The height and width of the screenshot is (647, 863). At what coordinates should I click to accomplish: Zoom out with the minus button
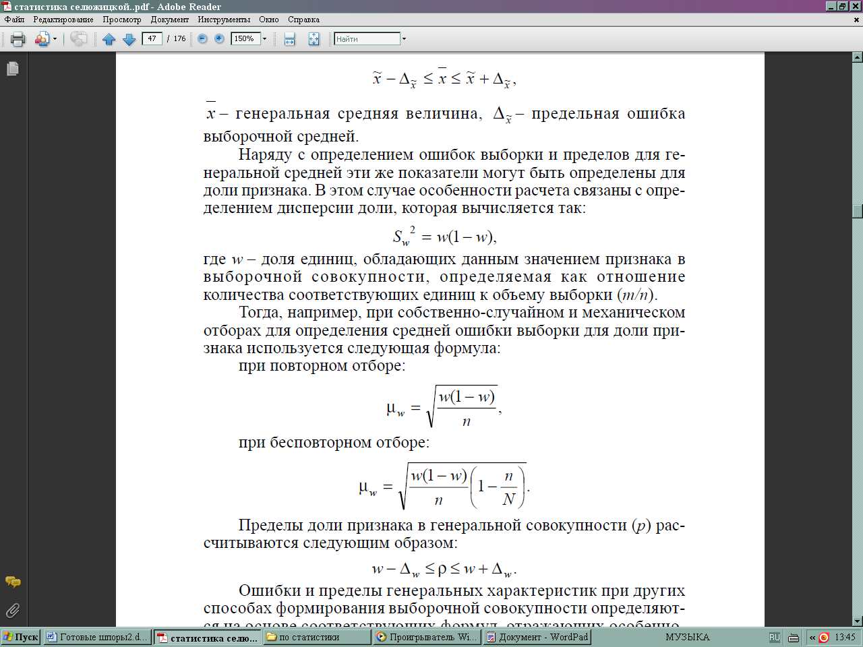pos(202,38)
